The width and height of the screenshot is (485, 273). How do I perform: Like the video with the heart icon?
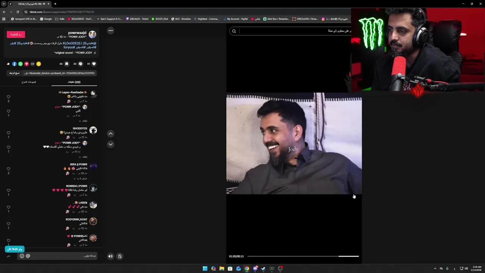(94, 64)
